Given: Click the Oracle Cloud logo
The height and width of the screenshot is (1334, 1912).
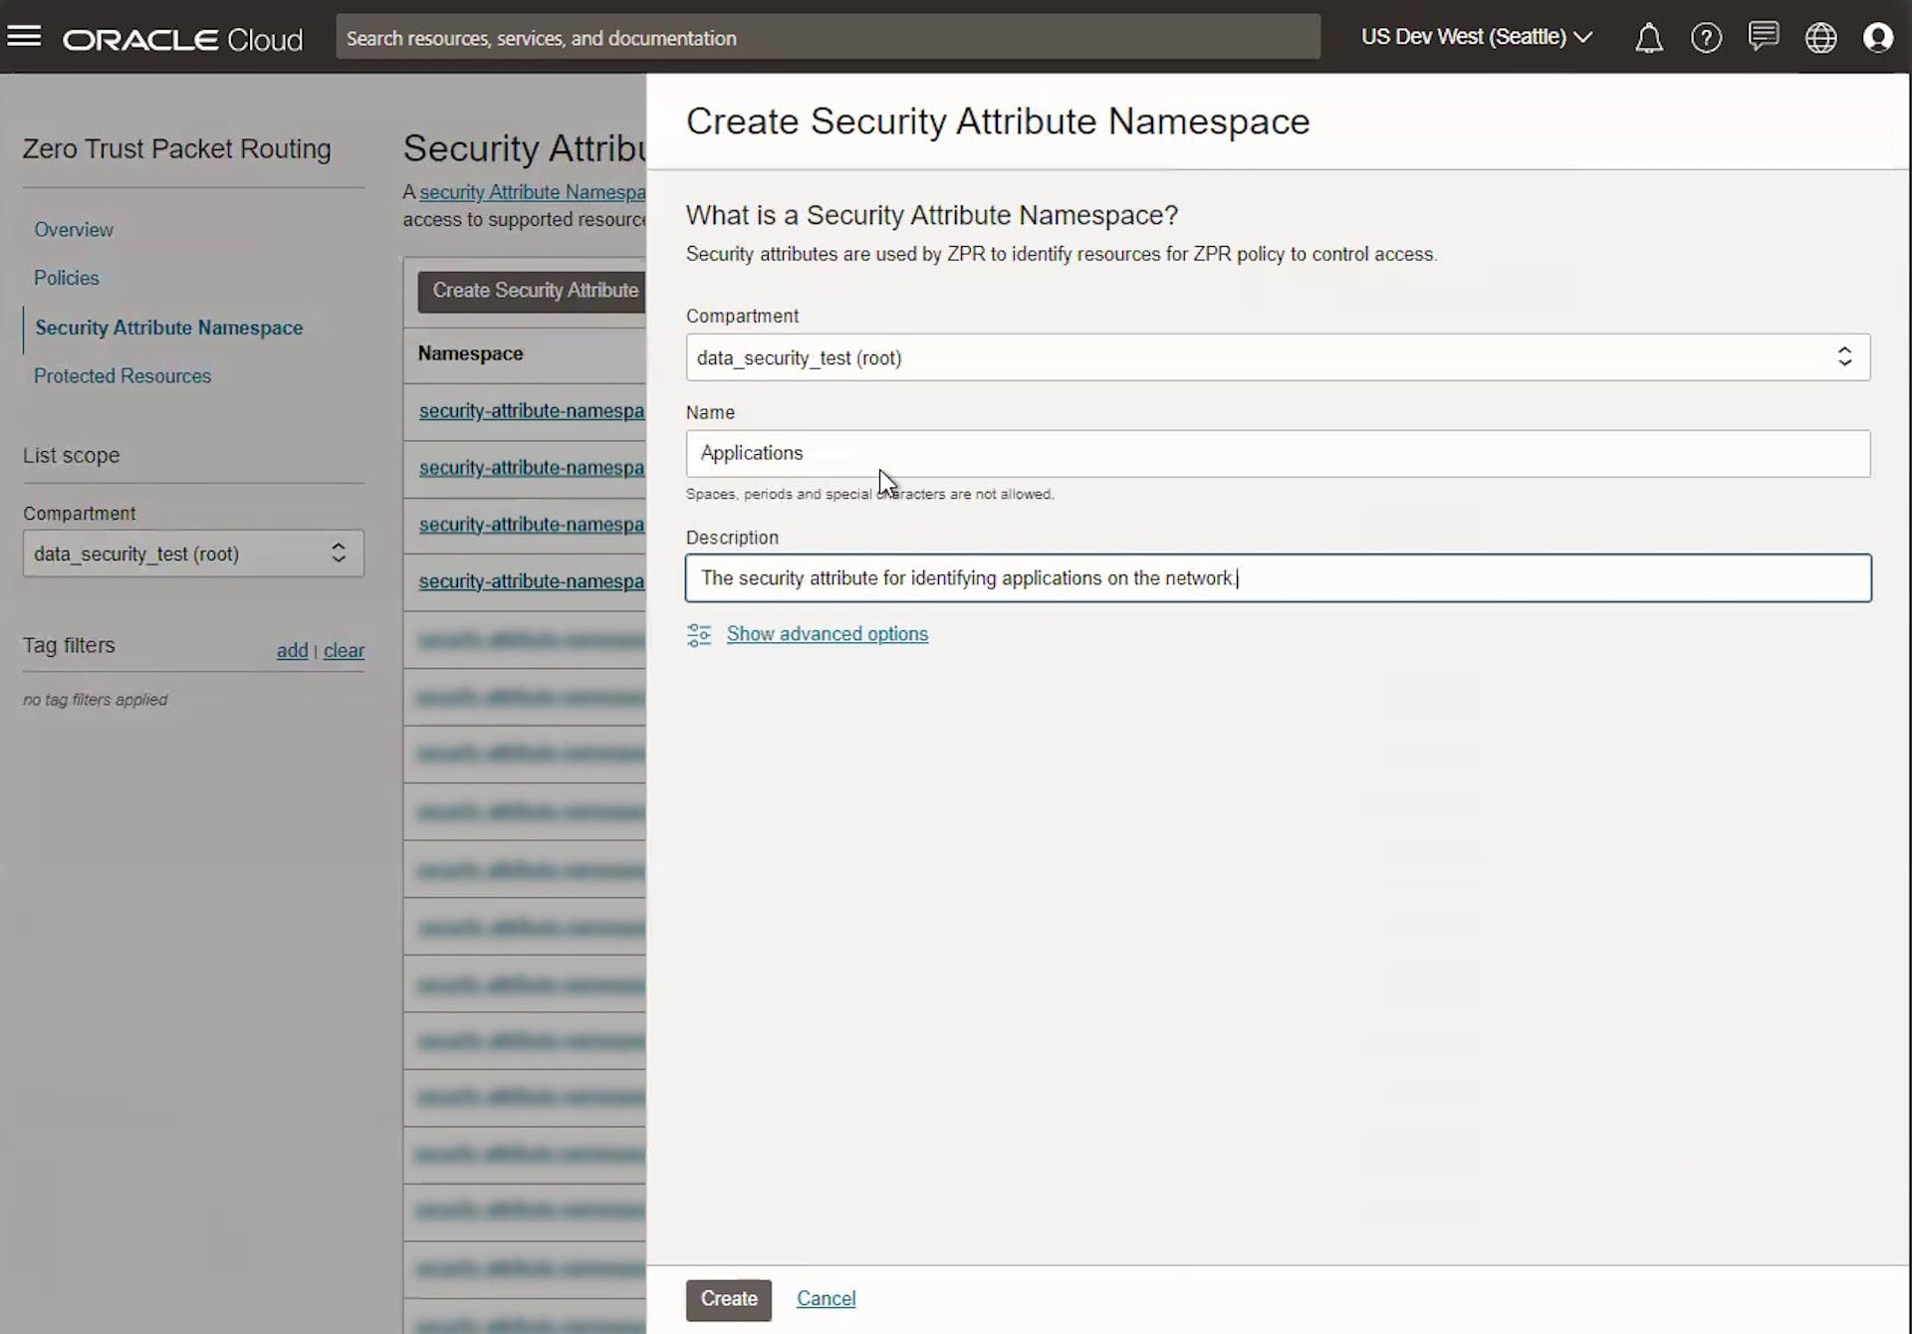Looking at the screenshot, I should (x=182, y=39).
